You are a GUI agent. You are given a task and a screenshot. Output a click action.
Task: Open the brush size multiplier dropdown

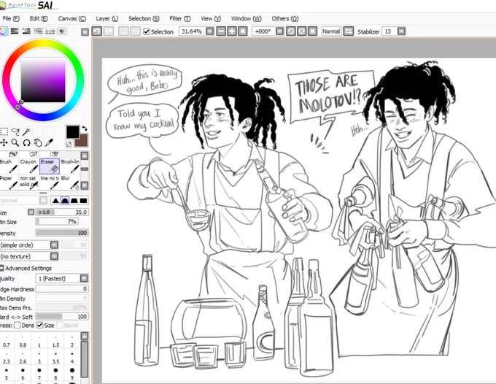tap(31, 212)
